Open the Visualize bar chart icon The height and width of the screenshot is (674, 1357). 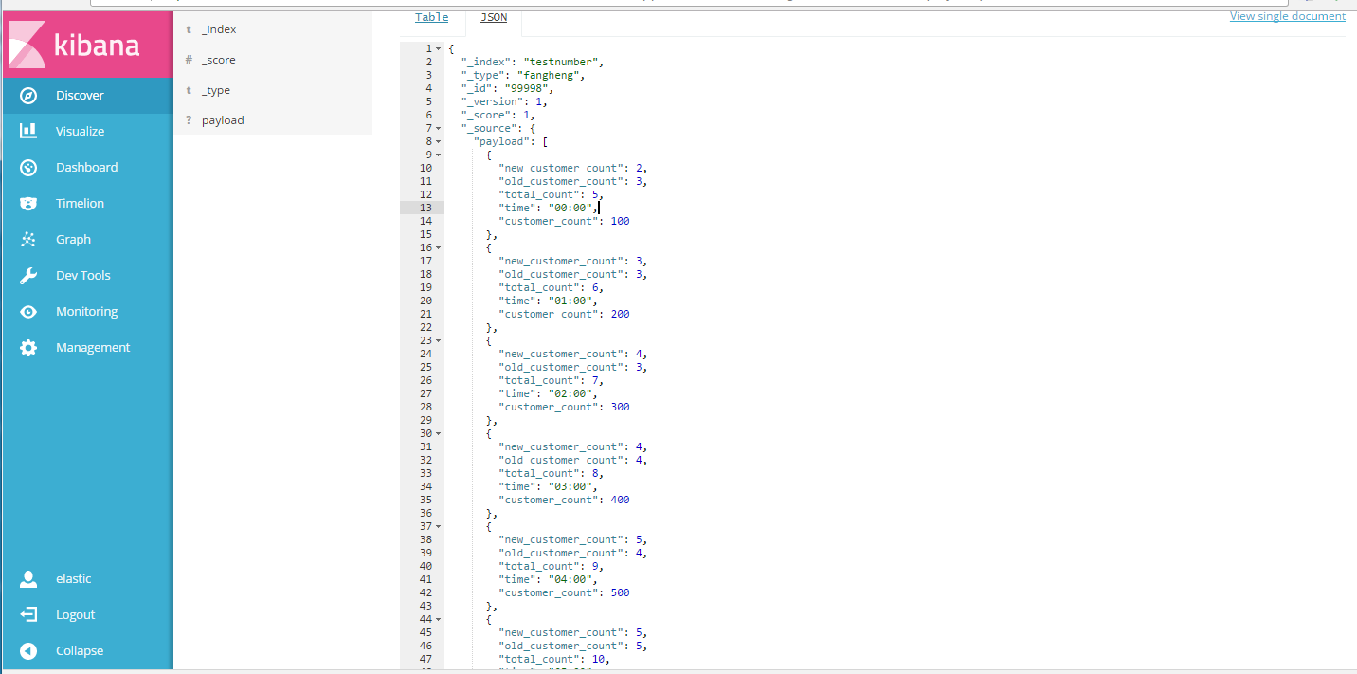(28, 131)
